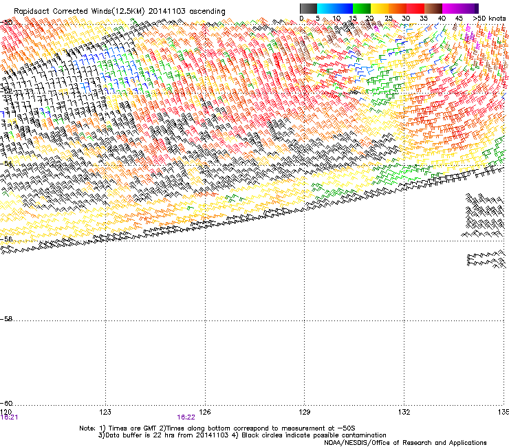Click the longitude label '123'
Image resolution: width=509 pixels, height=447 pixels.
point(105,412)
